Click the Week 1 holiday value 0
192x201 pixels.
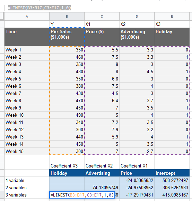(x=172, y=50)
